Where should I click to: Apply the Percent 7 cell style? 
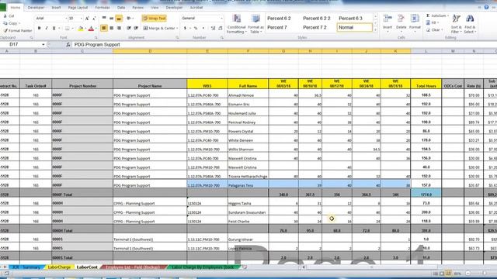tap(277, 28)
